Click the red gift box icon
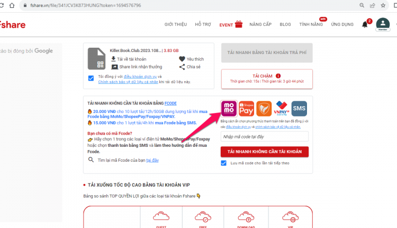 239,24
